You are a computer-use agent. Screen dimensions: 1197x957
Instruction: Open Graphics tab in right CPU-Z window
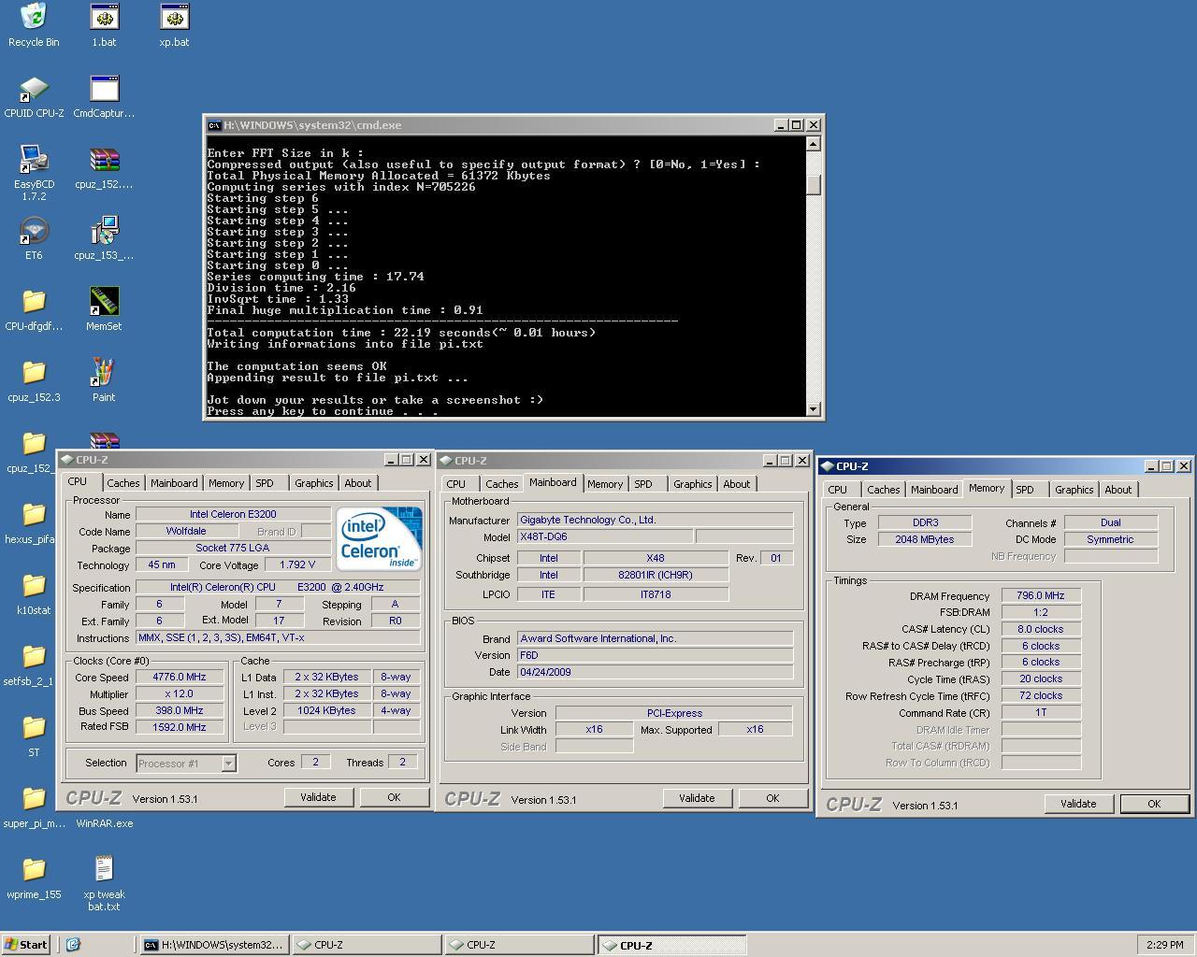1074,490
